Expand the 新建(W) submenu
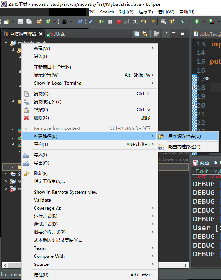This screenshot has width=221, height=280. click(x=90, y=48)
